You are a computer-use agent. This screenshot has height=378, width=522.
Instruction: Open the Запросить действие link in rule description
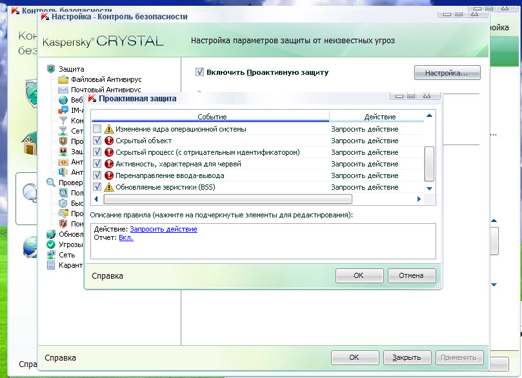[x=163, y=229]
